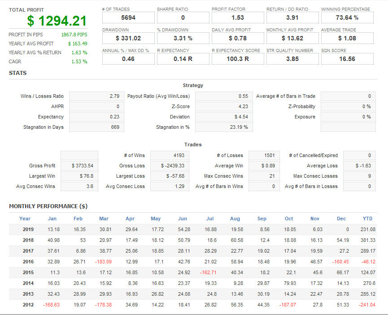Click the 2016 December loss -160.45

tap(340, 262)
